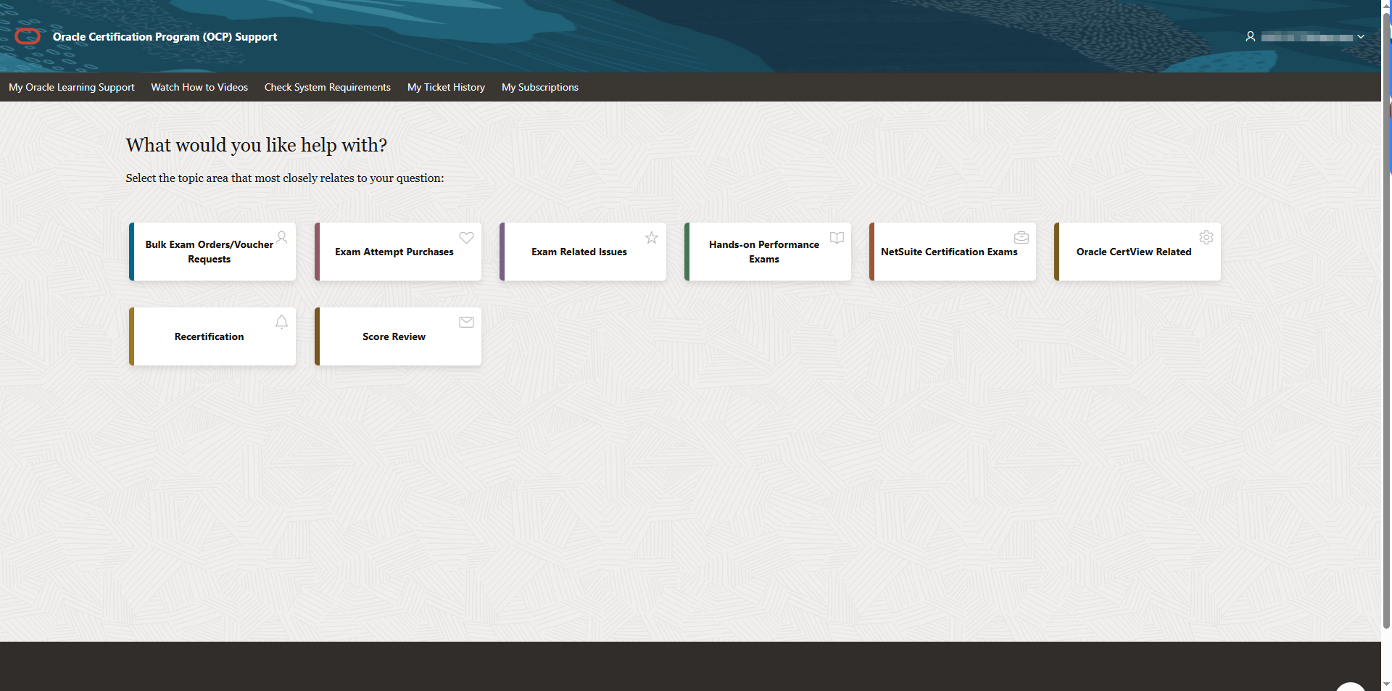Click gear icon on Oracle CertView Related card
Image resolution: width=1392 pixels, height=691 pixels.
coord(1206,237)
